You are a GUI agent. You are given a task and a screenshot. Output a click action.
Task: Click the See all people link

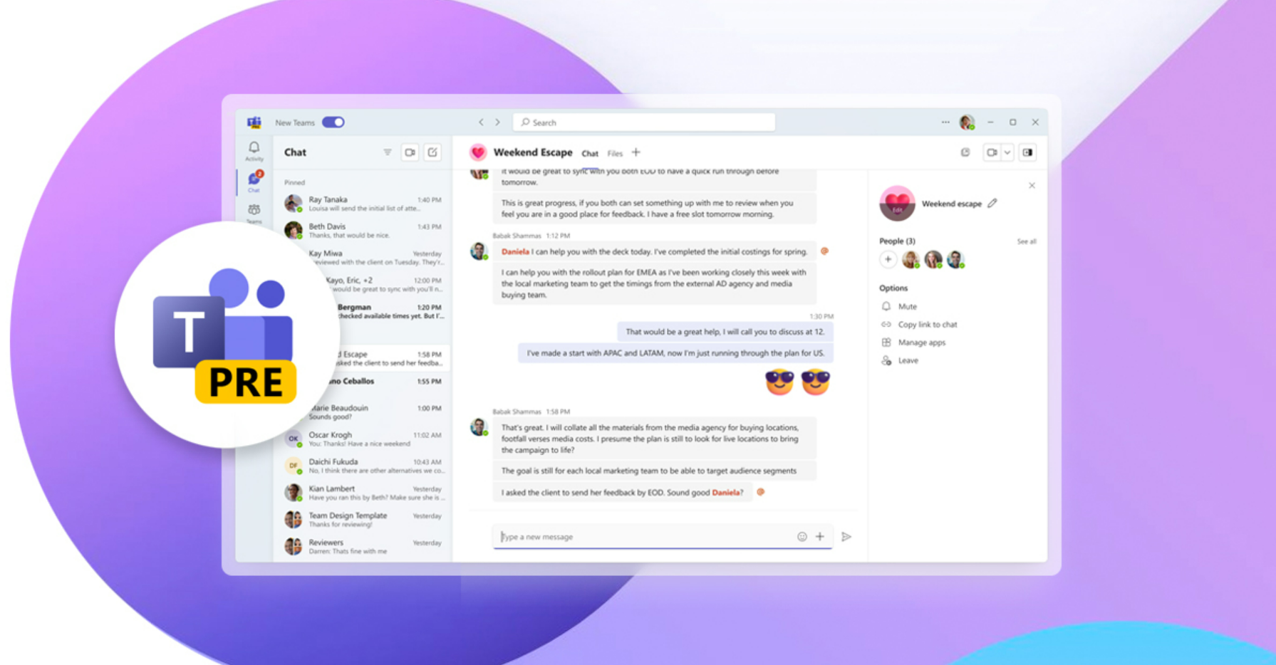click(x=1026, y=241)
